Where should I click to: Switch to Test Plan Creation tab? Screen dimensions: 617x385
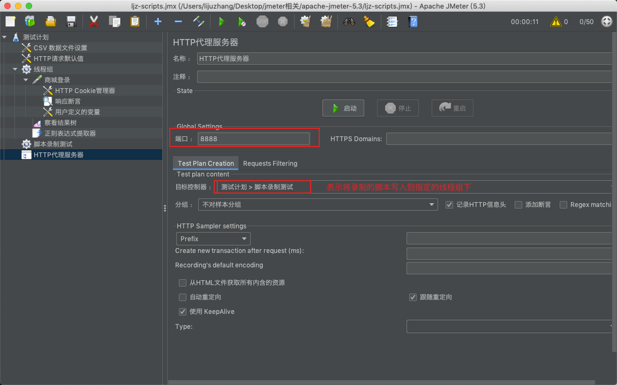[x=206, y=163]
